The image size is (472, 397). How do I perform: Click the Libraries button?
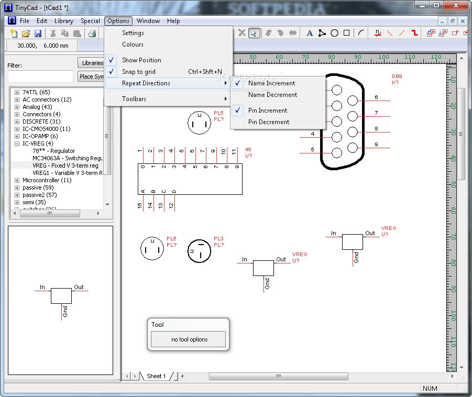[x=92, y=62]
